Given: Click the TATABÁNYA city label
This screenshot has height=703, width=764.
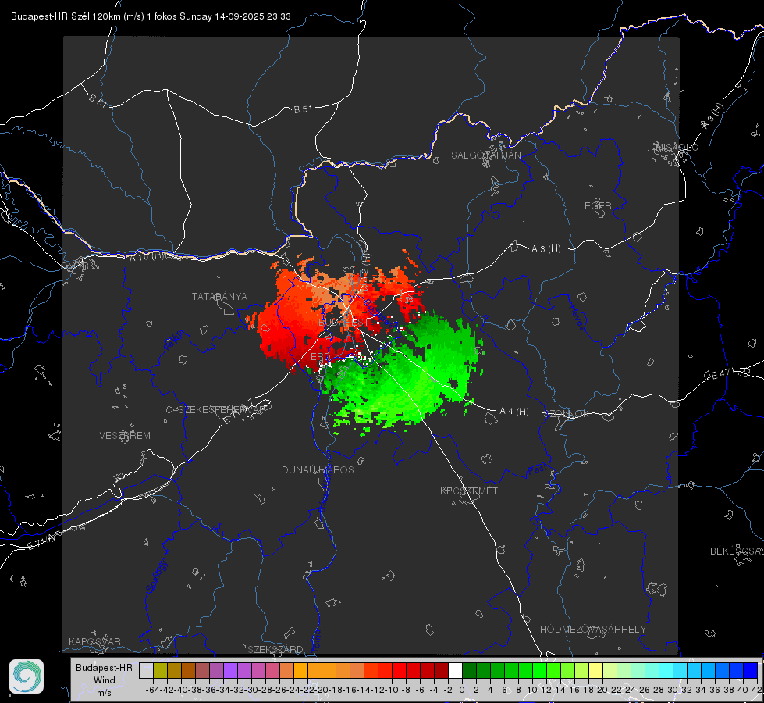Looking at the screenshot, I should [219, 296].
